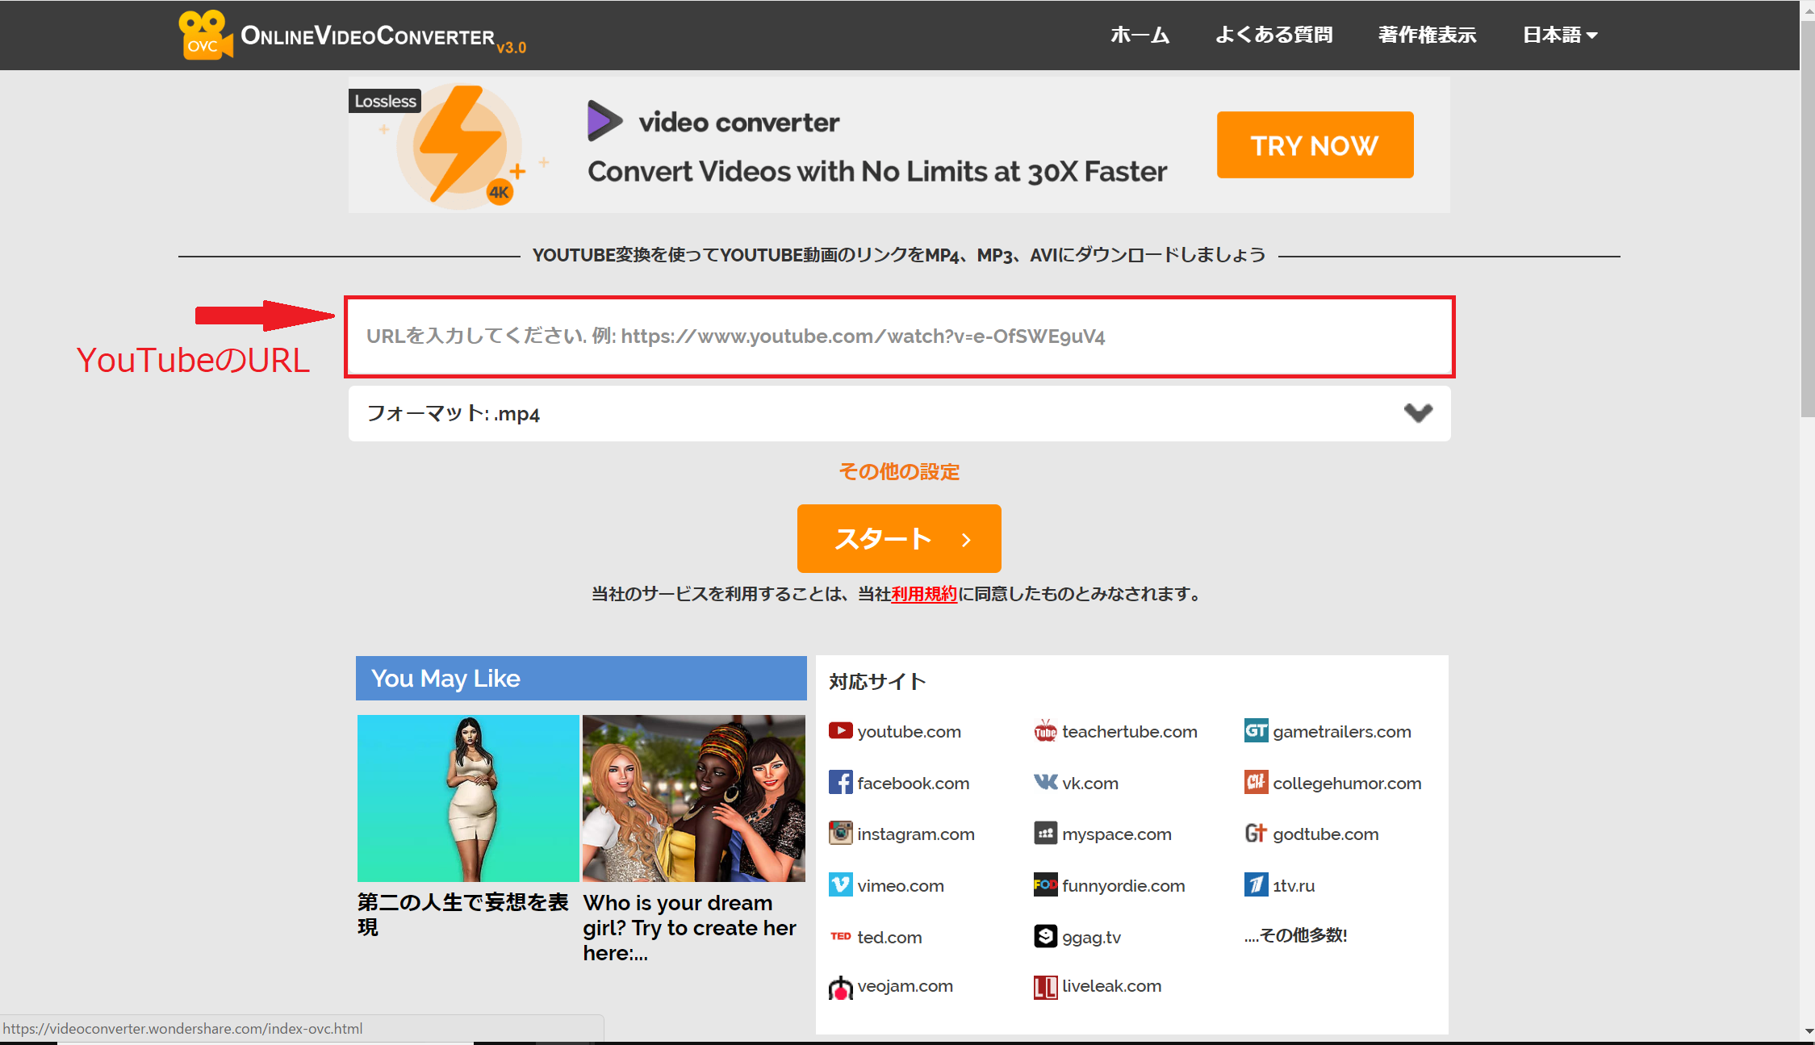This screenshot has width=1815, height=1045.
Task: Click the Lossless badge on the ad
Action: pos(385,101)
